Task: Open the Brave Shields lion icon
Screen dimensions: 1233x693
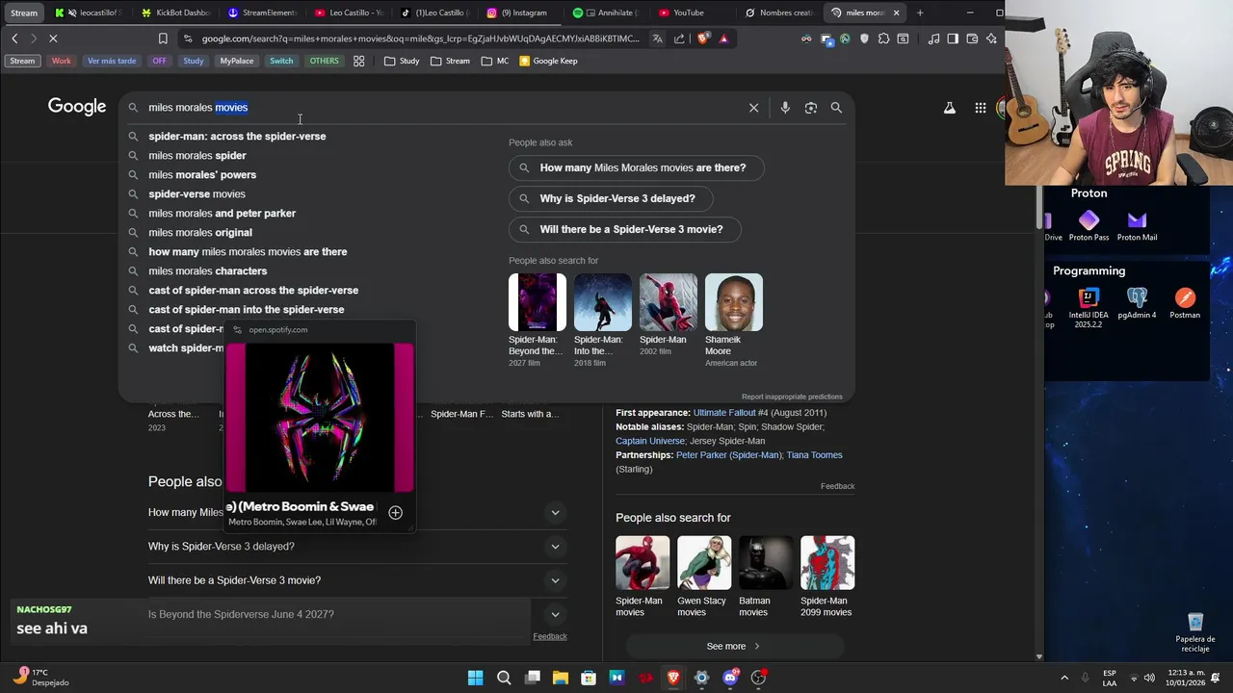Action: [702, 38]
